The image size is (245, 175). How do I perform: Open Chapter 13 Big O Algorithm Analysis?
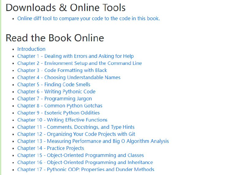pos(93,141)
